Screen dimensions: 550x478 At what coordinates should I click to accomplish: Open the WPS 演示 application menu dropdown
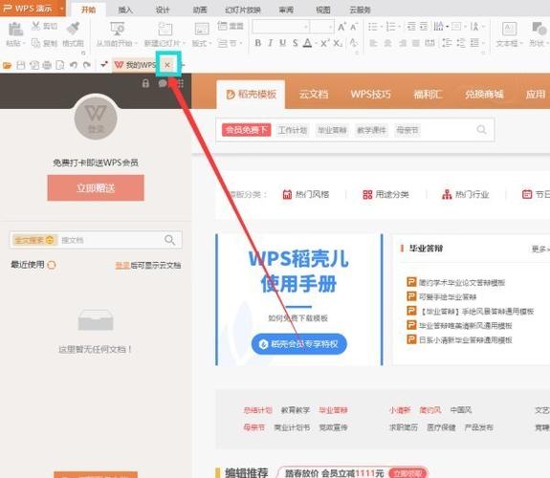click(62, 8)
